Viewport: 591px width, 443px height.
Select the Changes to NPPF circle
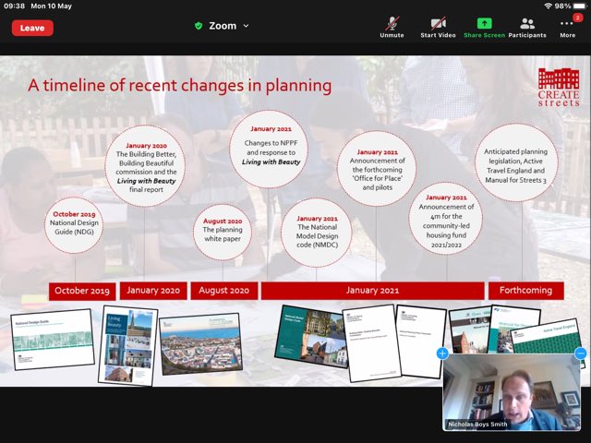pos(269,150)
